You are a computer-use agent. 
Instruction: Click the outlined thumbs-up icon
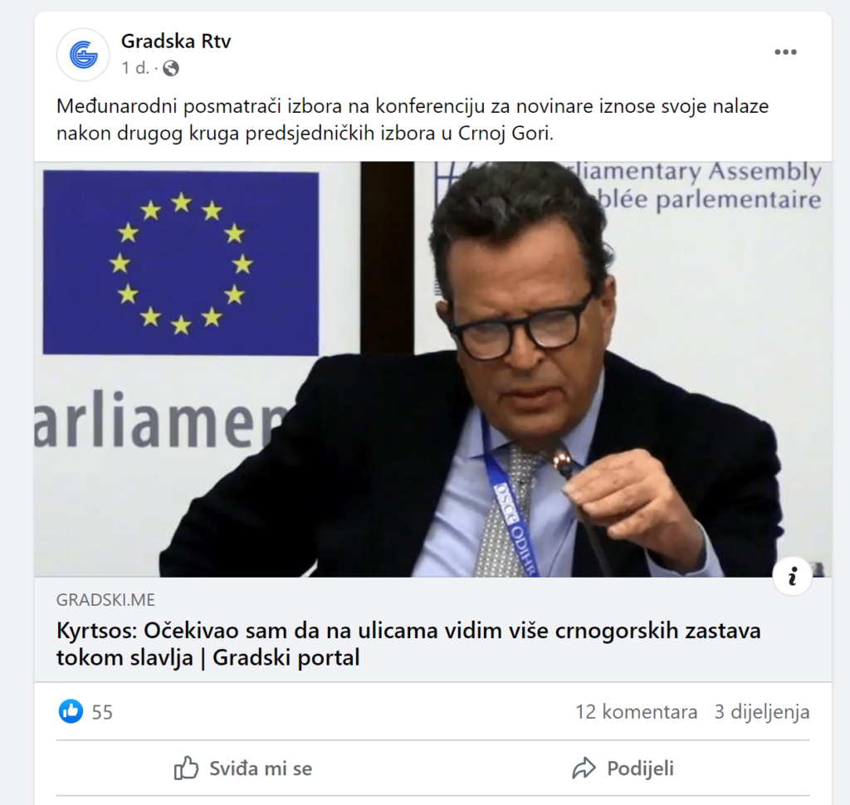point(187,768)
